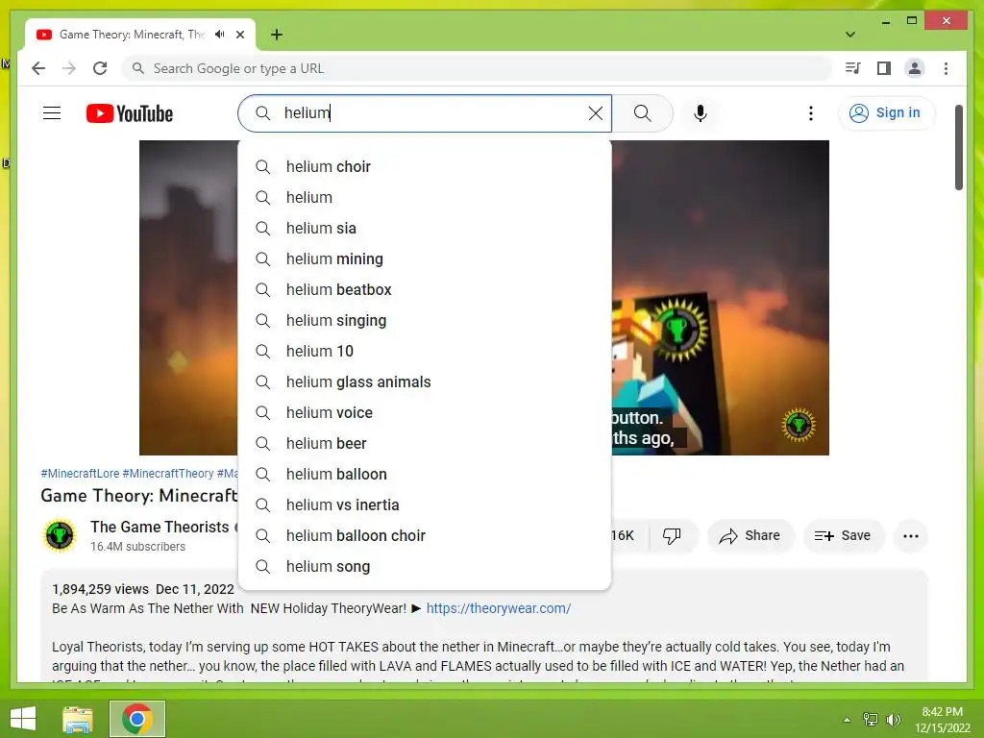This screenshot has width=984, height=738.
Task: Open the YouTube guide hamburger menu
Action: (x=52, y=113)
